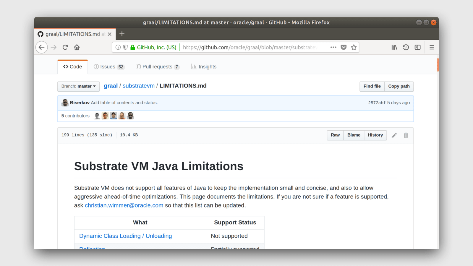Viewport: 473px width, 266px height.
Task: Click the Find file button
Action: pos(372,86)
